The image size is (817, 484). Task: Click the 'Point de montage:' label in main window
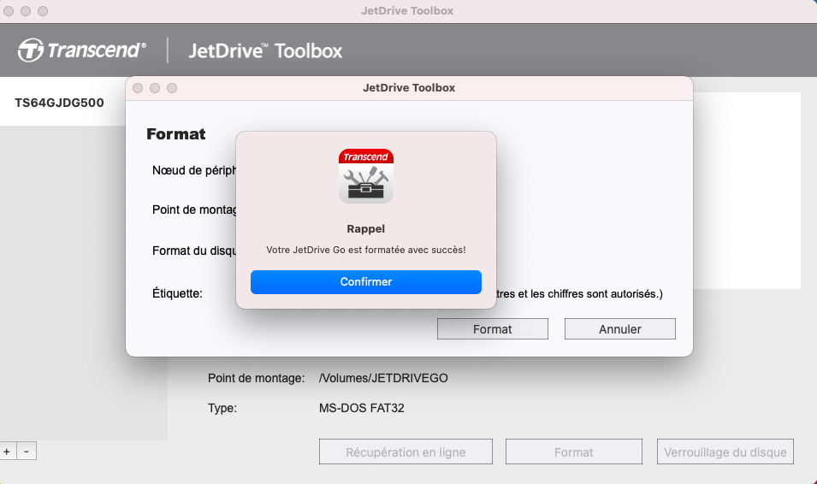pyautogui.click(x=257, y=378)
